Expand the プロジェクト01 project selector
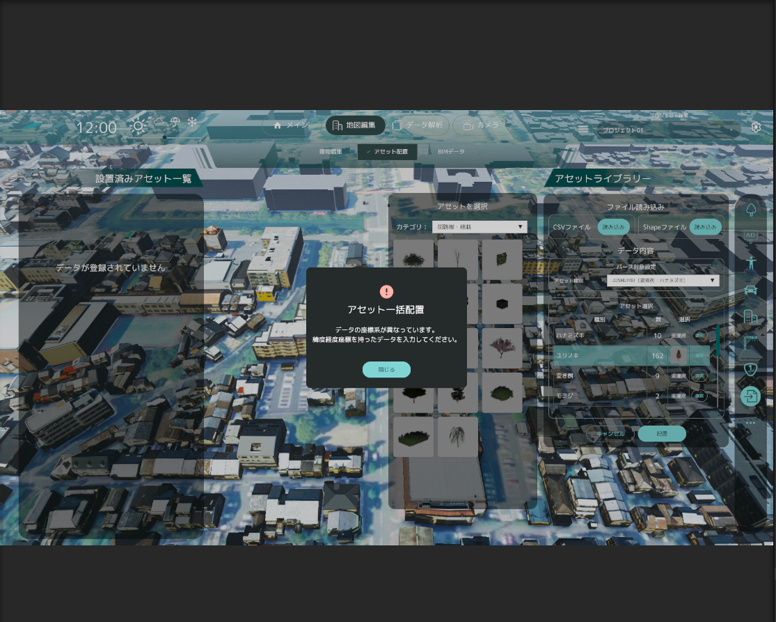The image size is (776, 622). [668, 130]
